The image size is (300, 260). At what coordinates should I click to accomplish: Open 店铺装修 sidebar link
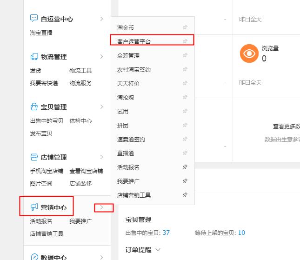pyautogui.click(x=80, y=183)
